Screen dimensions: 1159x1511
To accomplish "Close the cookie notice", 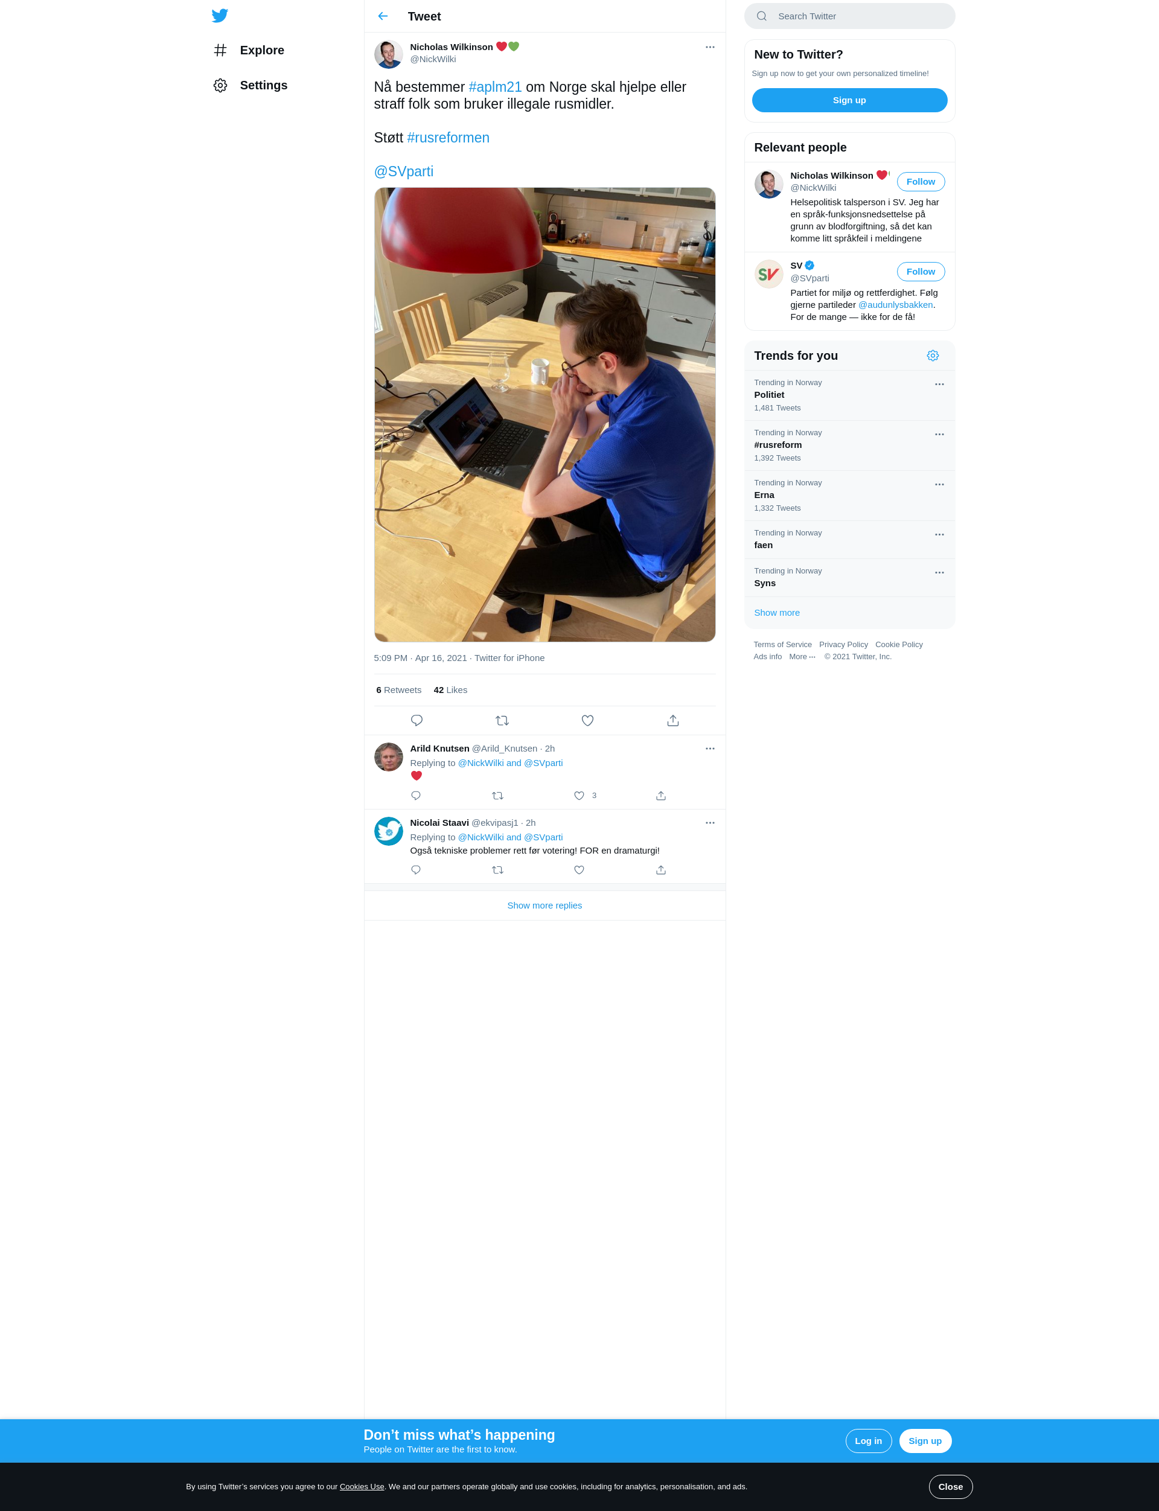I will click(950, 1487).
